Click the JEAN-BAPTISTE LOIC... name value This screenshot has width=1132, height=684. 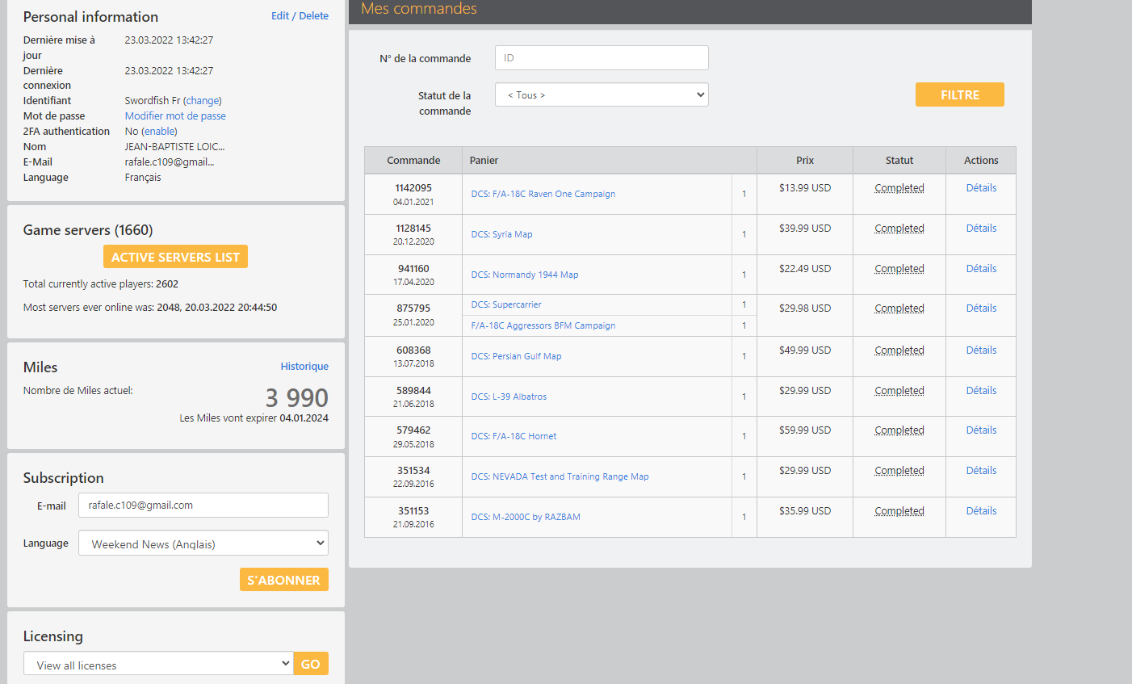click(174, 147)
